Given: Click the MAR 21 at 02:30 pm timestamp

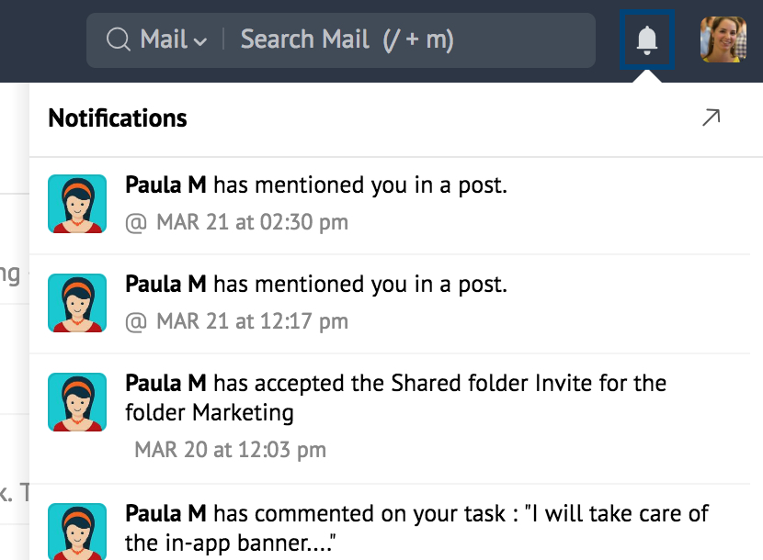Looking at the screenshot, I should [x=252, y=222].
